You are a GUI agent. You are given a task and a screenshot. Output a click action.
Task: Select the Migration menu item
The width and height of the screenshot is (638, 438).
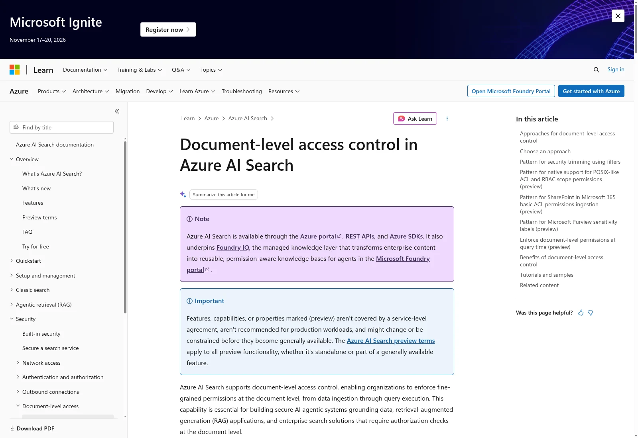coord(128,91)
